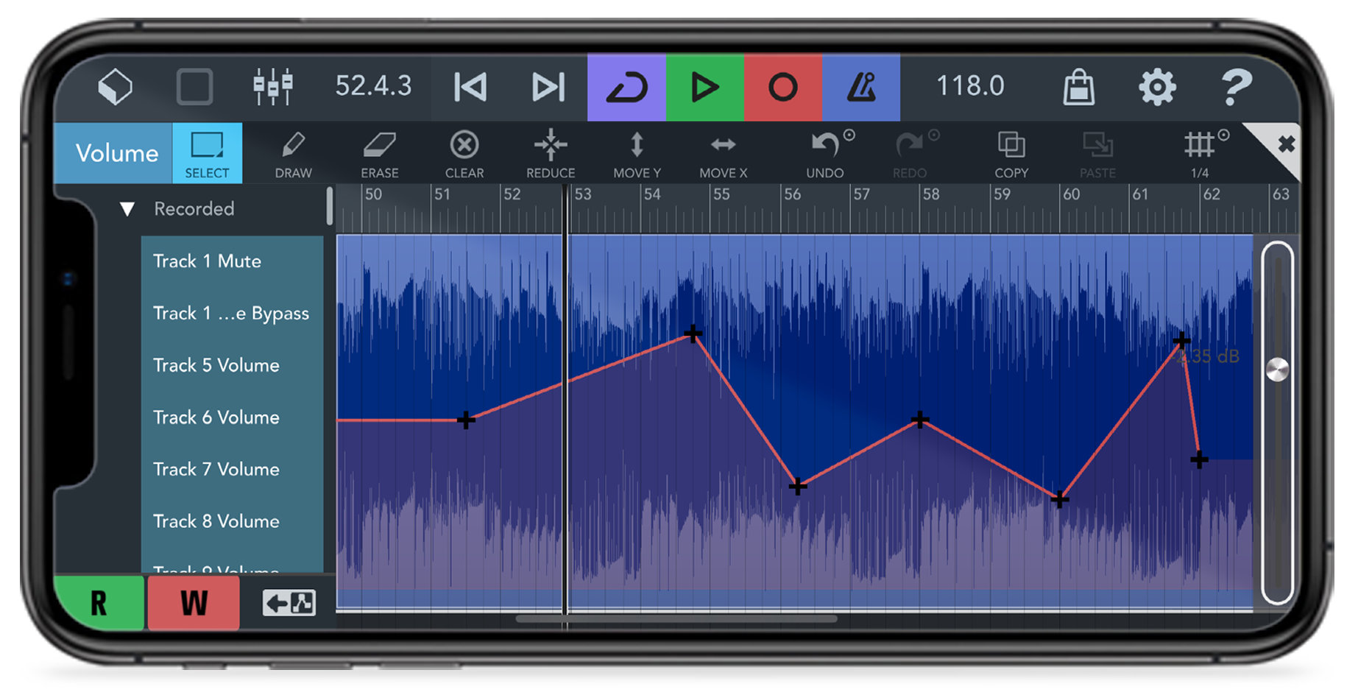The image size is (1358, 695).
Task: Collapse the Recorded group triangle
Action: (127, 209)
